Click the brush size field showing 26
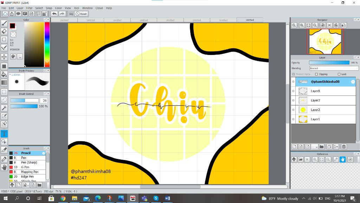360x203 pixels. point(44,100)
